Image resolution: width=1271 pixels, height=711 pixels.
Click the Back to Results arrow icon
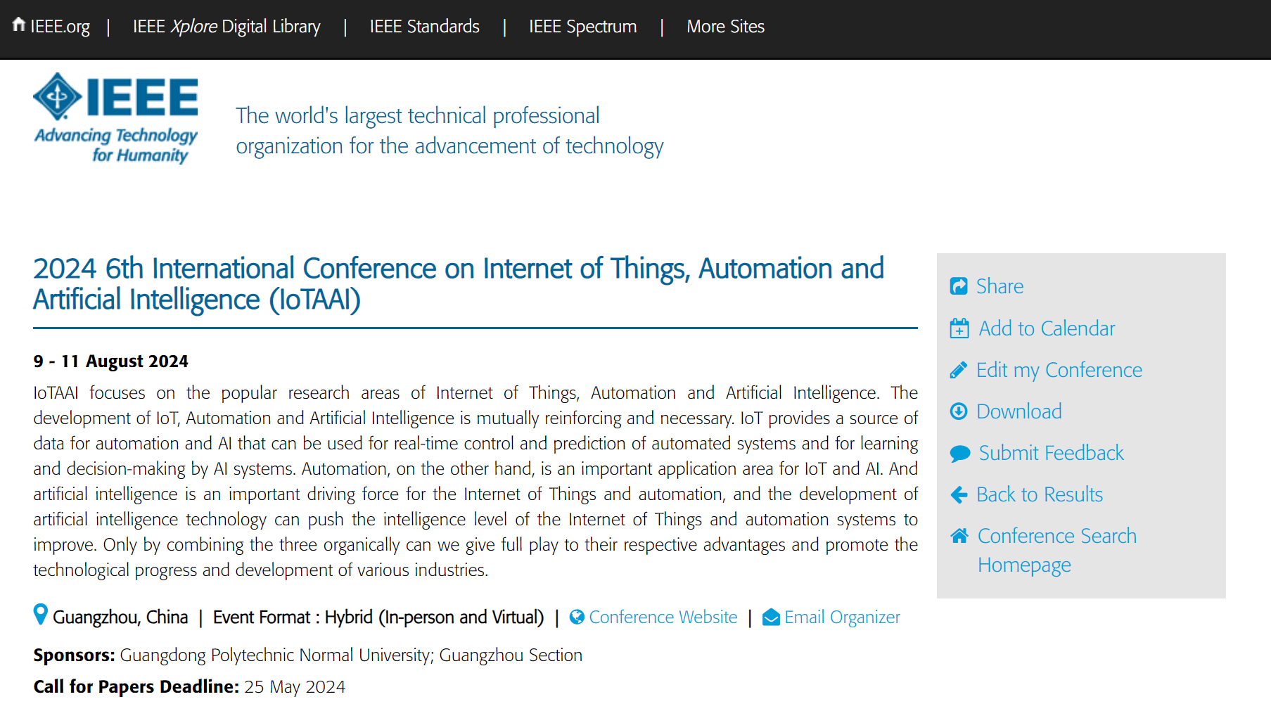click(x=959, y=494)
